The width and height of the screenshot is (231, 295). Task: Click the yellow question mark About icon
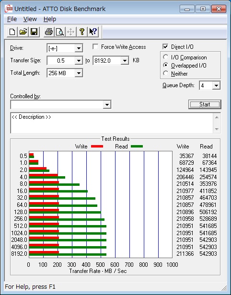81,32
